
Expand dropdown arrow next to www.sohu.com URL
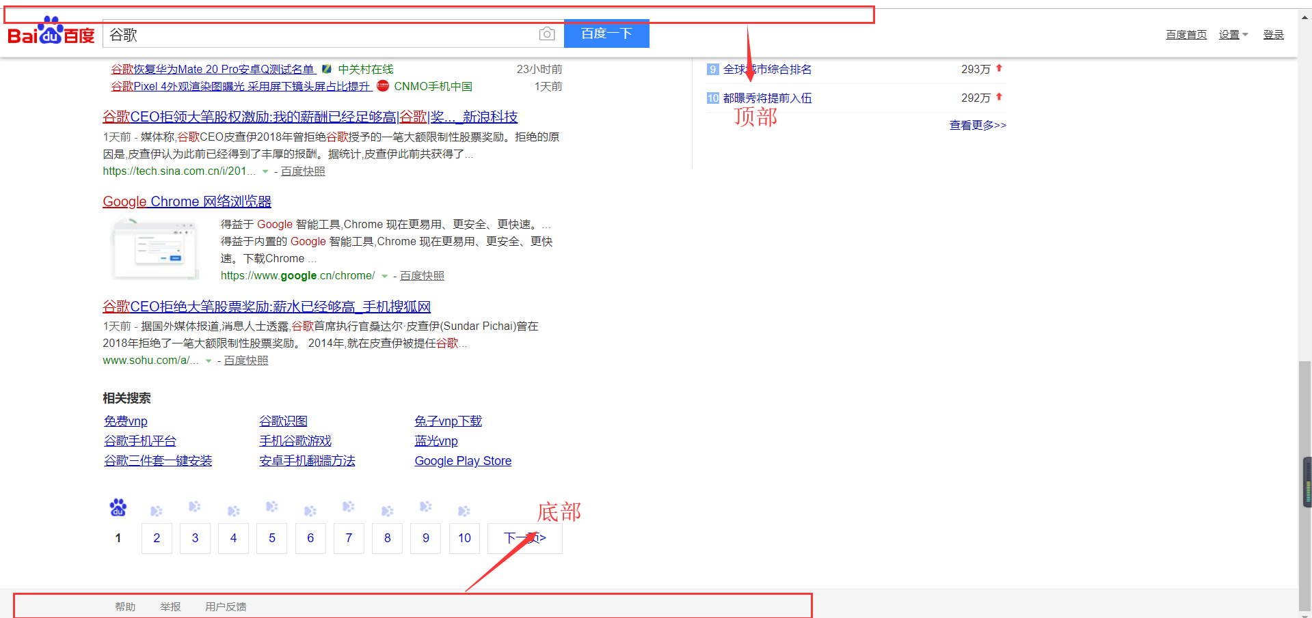click(209, 361)
